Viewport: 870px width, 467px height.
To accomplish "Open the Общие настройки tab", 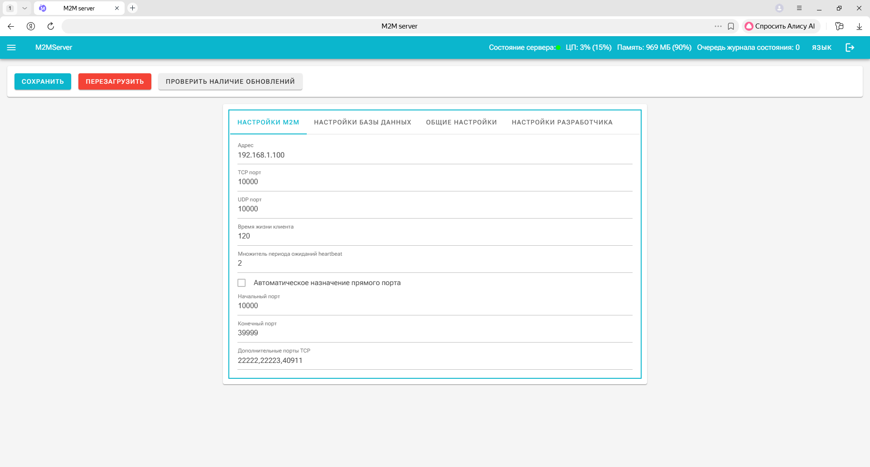I will pyautogui.click(x=461, y=122).
